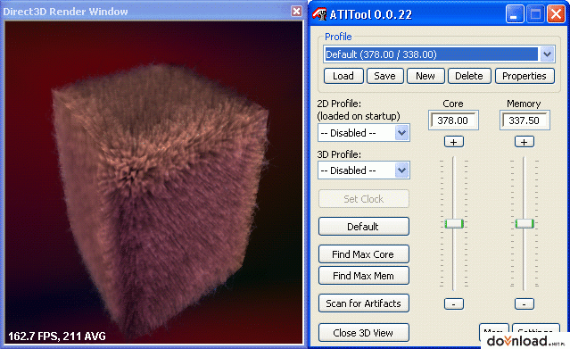This screenshot has height=349, width=570.
Task: Click Scan for Artifacts button
Action: pyautogui.click(x=364, y=303)
